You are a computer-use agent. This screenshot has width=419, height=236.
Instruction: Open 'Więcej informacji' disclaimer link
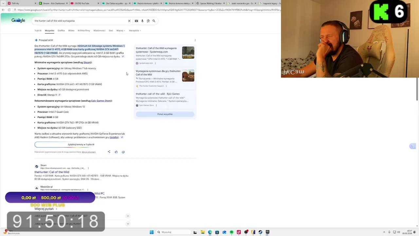coord(89,152)
